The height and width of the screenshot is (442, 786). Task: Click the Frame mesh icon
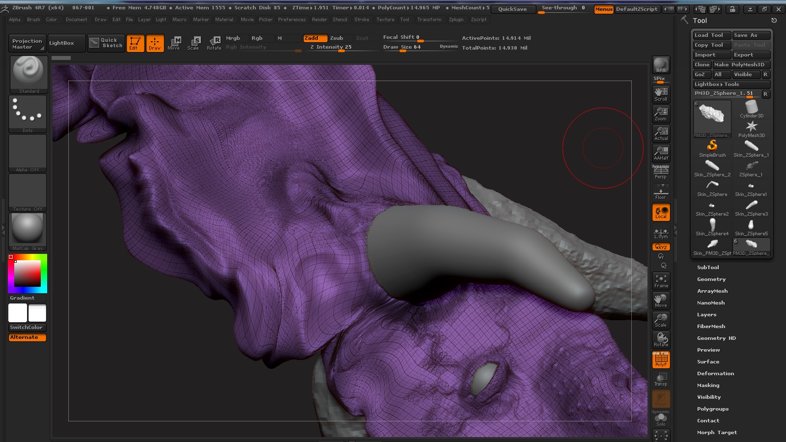pos(661,281)
